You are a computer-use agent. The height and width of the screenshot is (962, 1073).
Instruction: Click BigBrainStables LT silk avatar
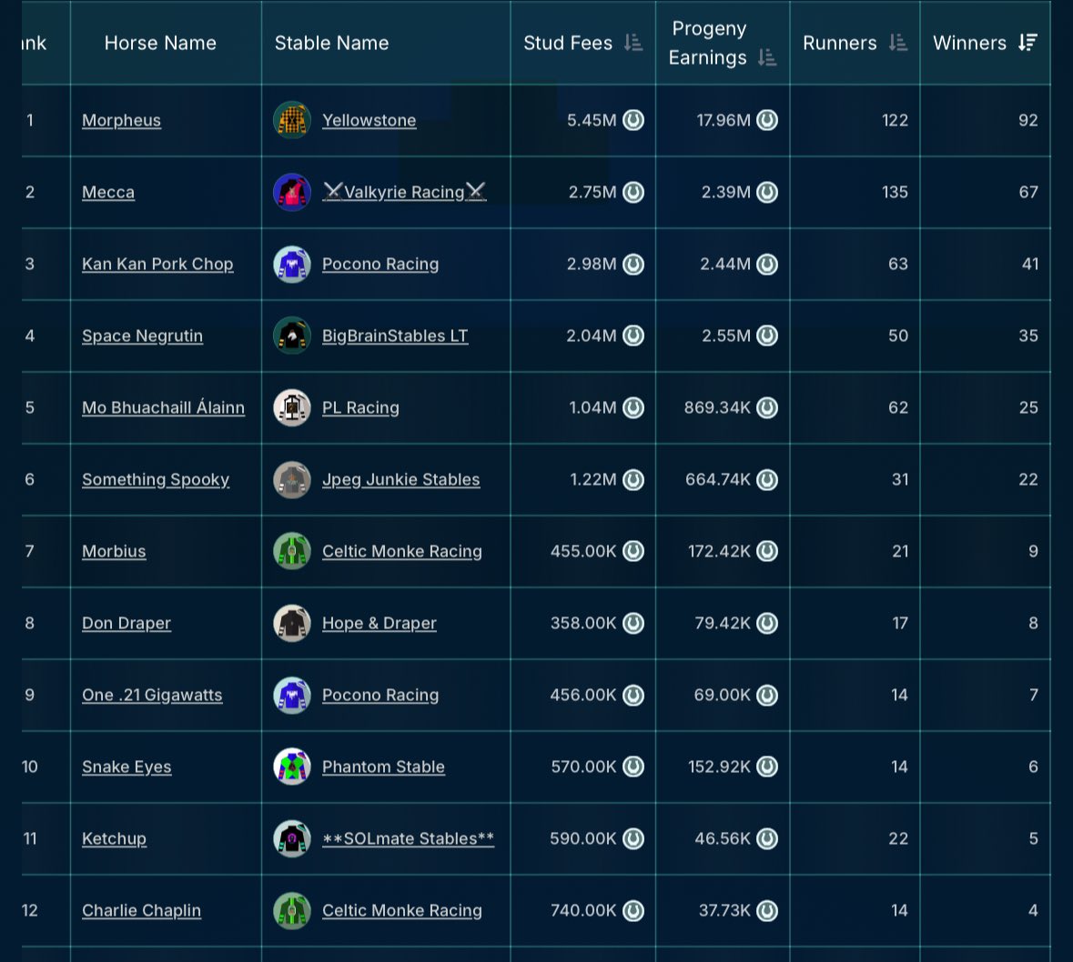click(x=292, y=336)
